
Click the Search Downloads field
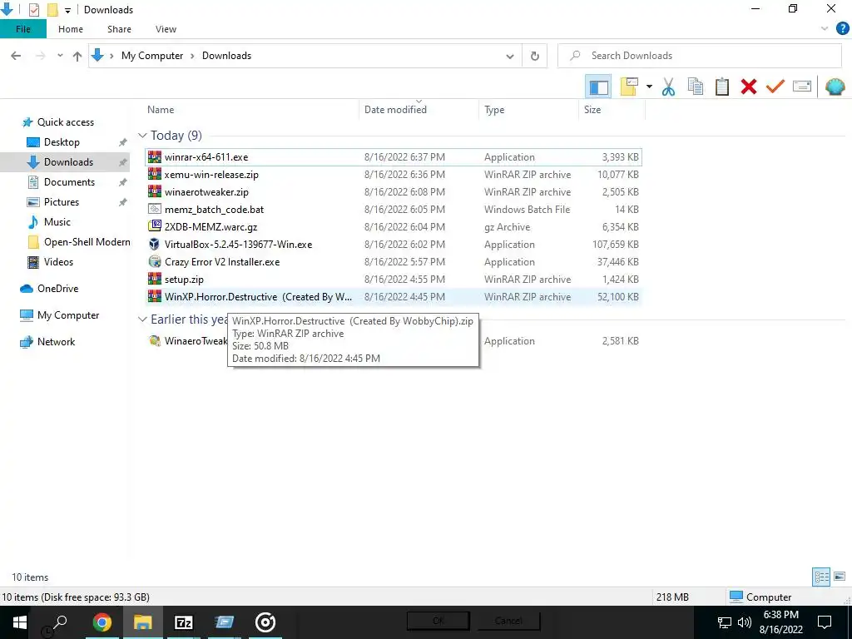(x=700, y=56)
